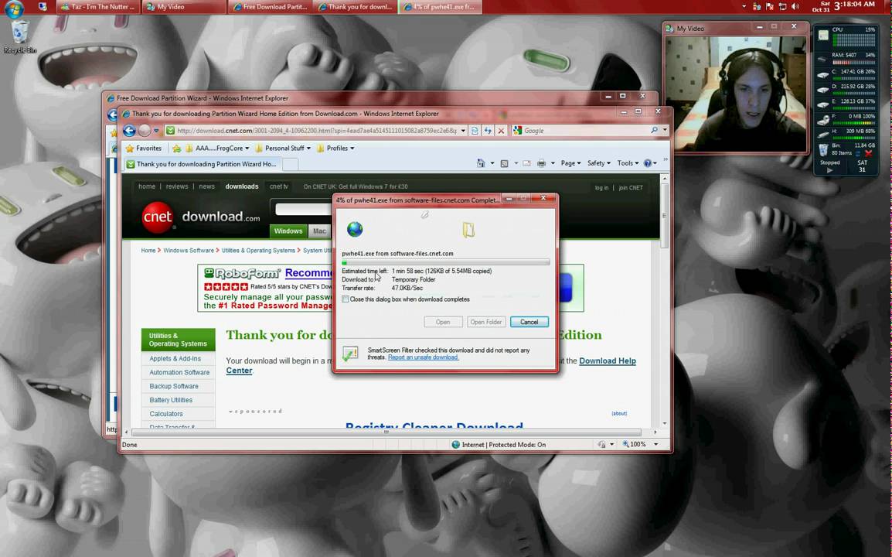Expand the address bar autocomplete dropdown
The image size is (892, 557).
coord(463,131)
